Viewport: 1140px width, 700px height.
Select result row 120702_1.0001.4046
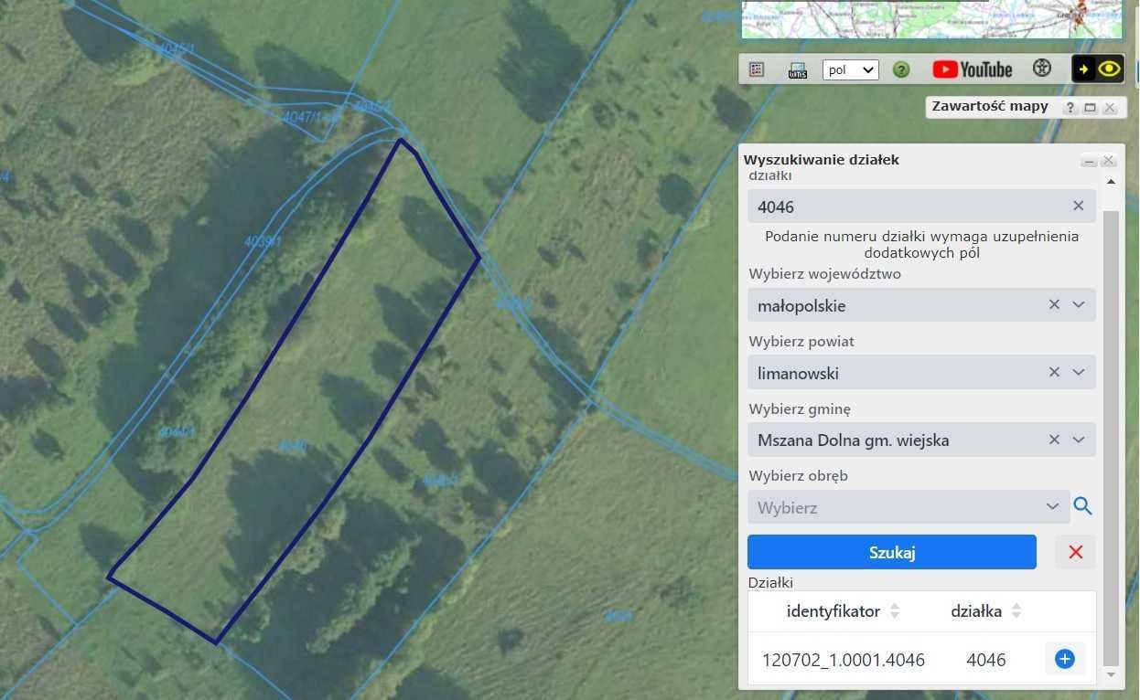pos(843,660)
